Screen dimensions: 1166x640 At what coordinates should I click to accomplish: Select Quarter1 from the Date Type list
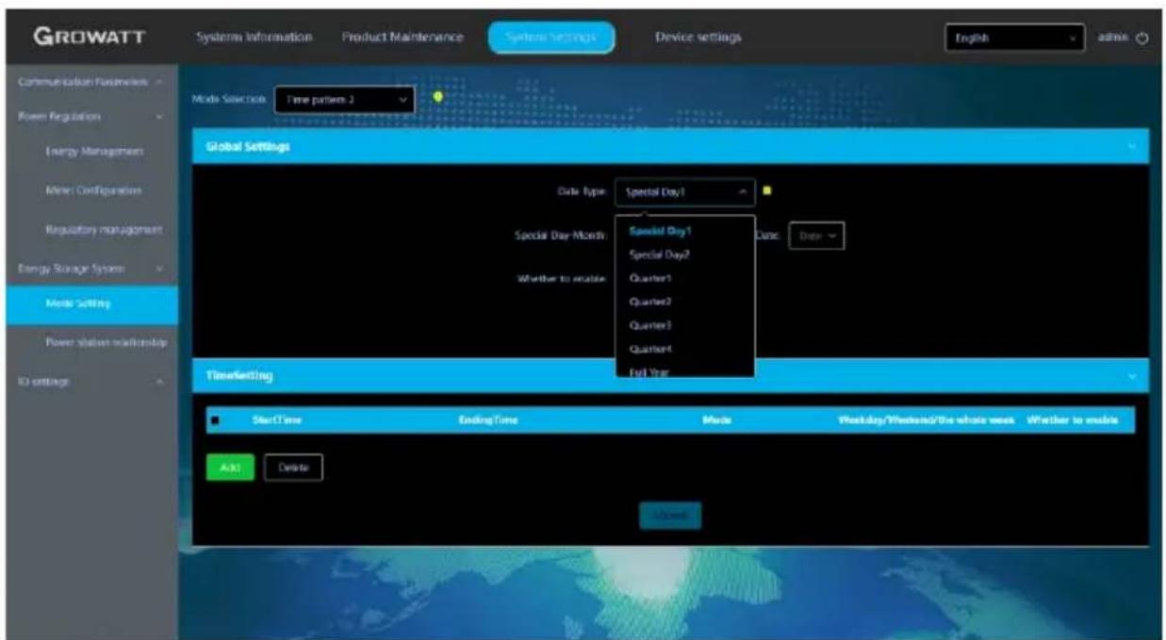click(x=684, y=279)
